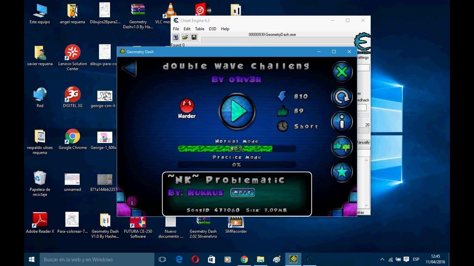Screen dimensions: 474x266
Task: Open Task View on the taskbar
Action: 162,259
